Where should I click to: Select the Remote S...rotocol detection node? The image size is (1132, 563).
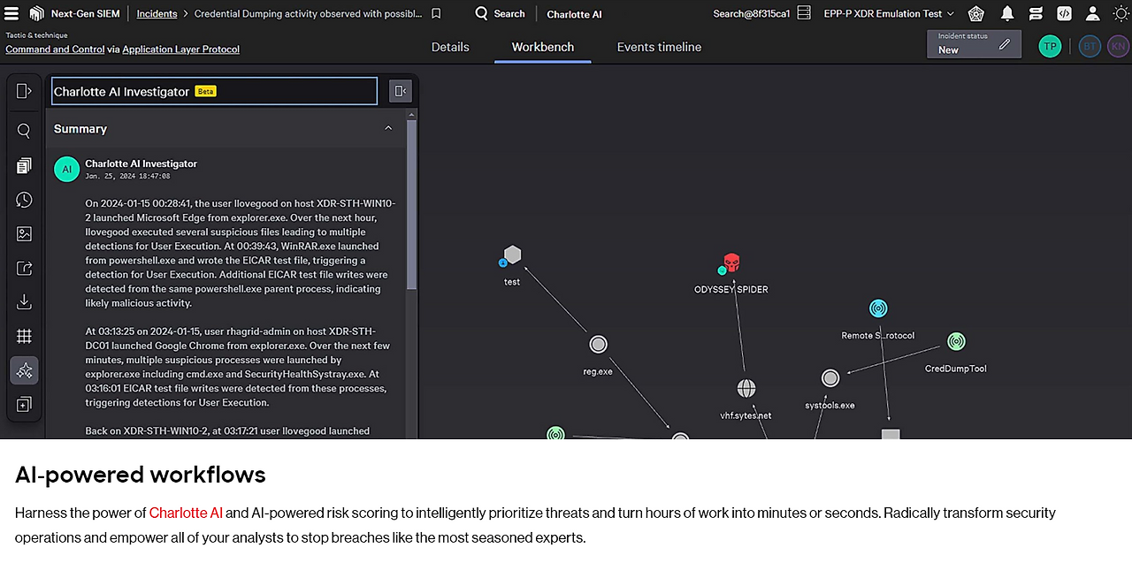(x=877, y=308)
